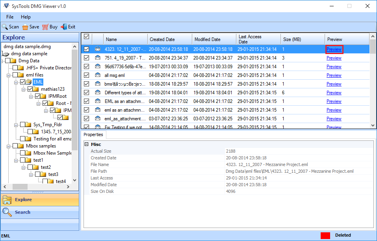This screenshot has height=241, width=377.
Task: Collapse the IPMRoot tree node
Action: point(31,97)
